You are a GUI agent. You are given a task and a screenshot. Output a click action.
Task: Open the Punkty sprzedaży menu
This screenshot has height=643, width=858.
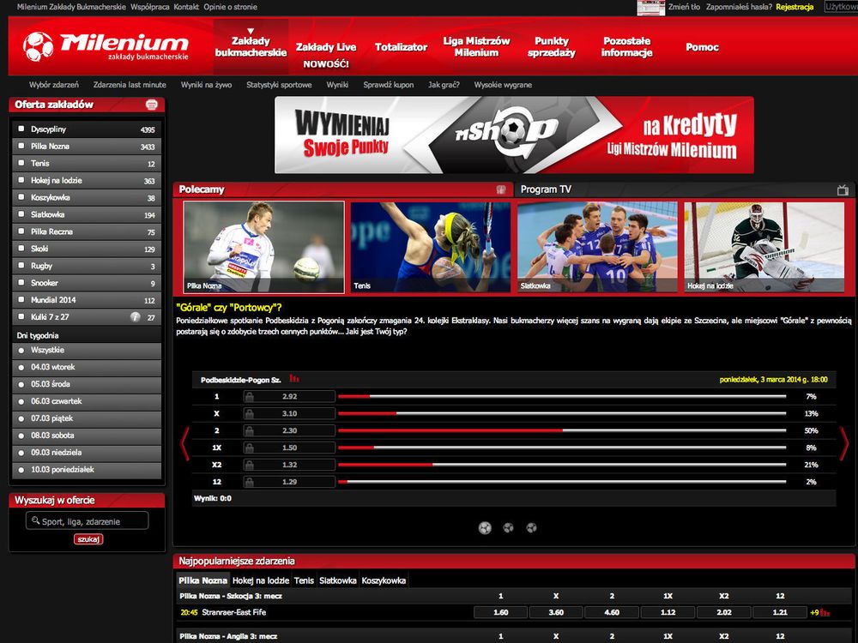coord(552,46)
